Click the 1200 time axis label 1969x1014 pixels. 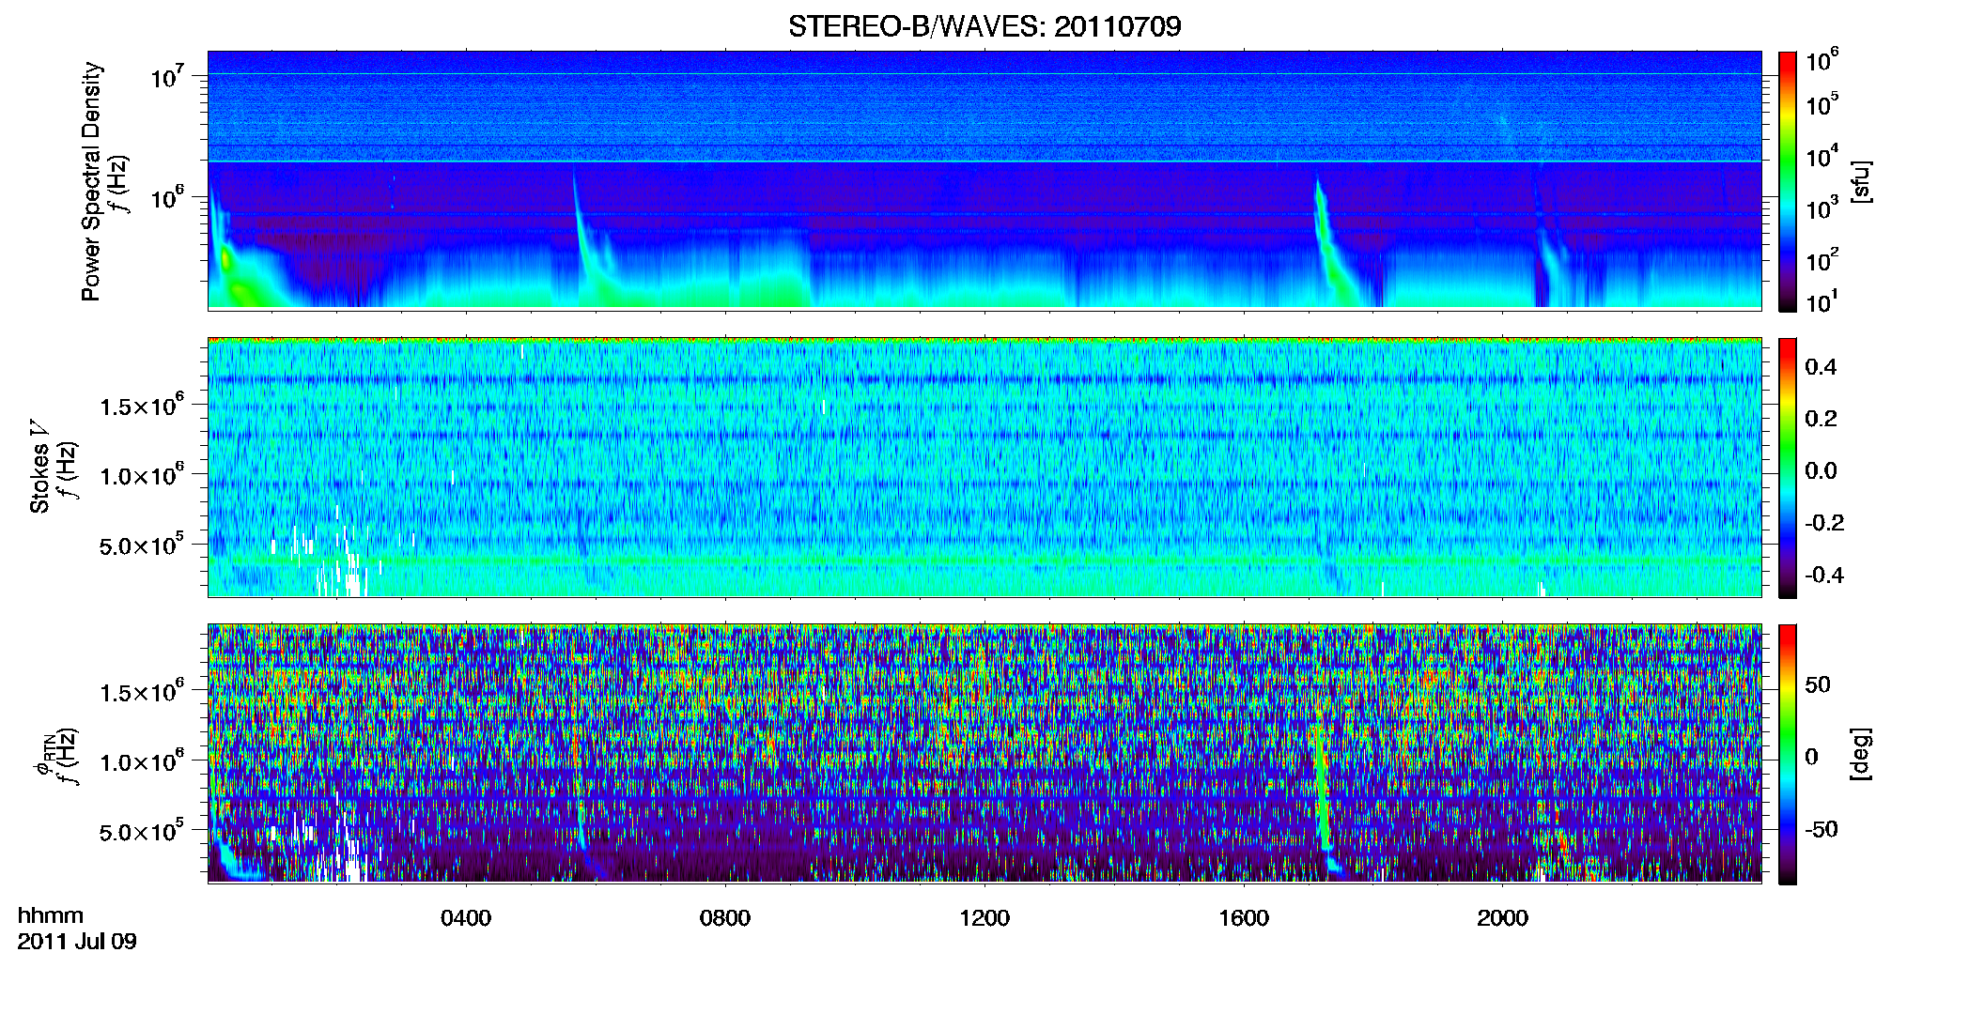tap(984, 917)
